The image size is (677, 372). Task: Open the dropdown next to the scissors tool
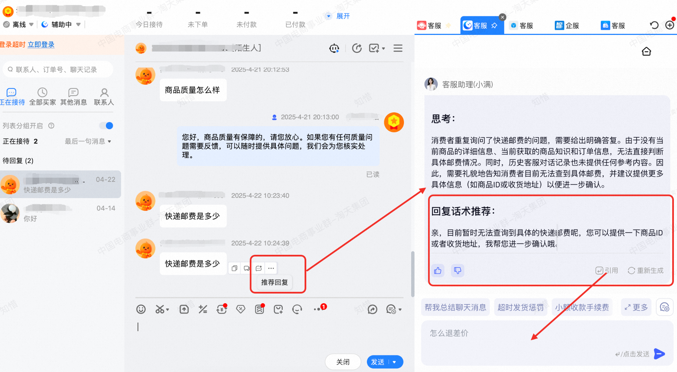(x=168, y=310)
